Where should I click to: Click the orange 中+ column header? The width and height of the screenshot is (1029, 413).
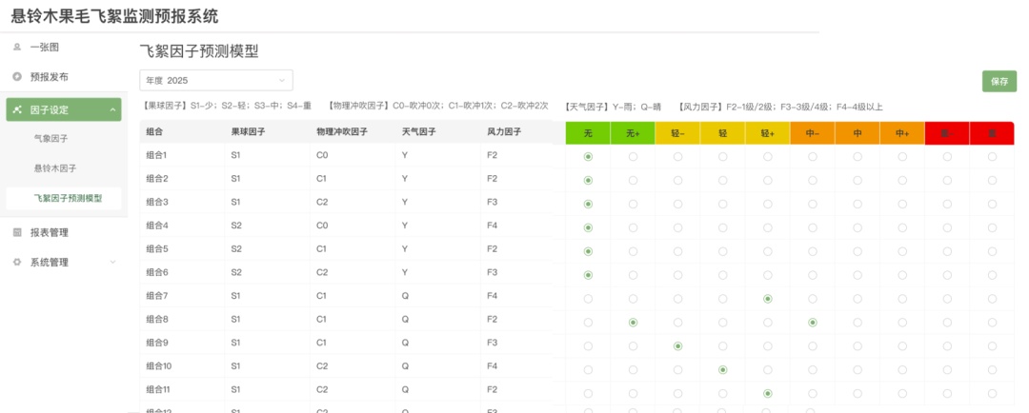click(x=902, y=133)
